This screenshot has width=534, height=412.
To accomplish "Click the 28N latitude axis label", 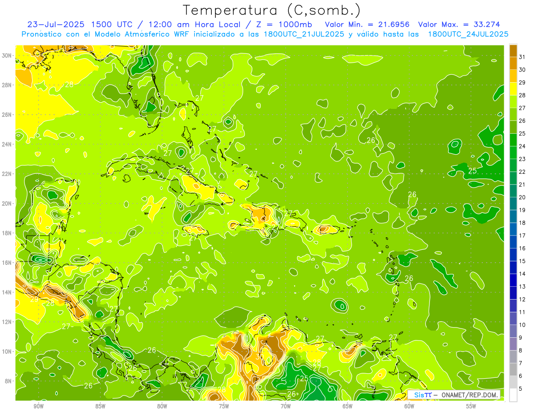I will pos(8,85).
